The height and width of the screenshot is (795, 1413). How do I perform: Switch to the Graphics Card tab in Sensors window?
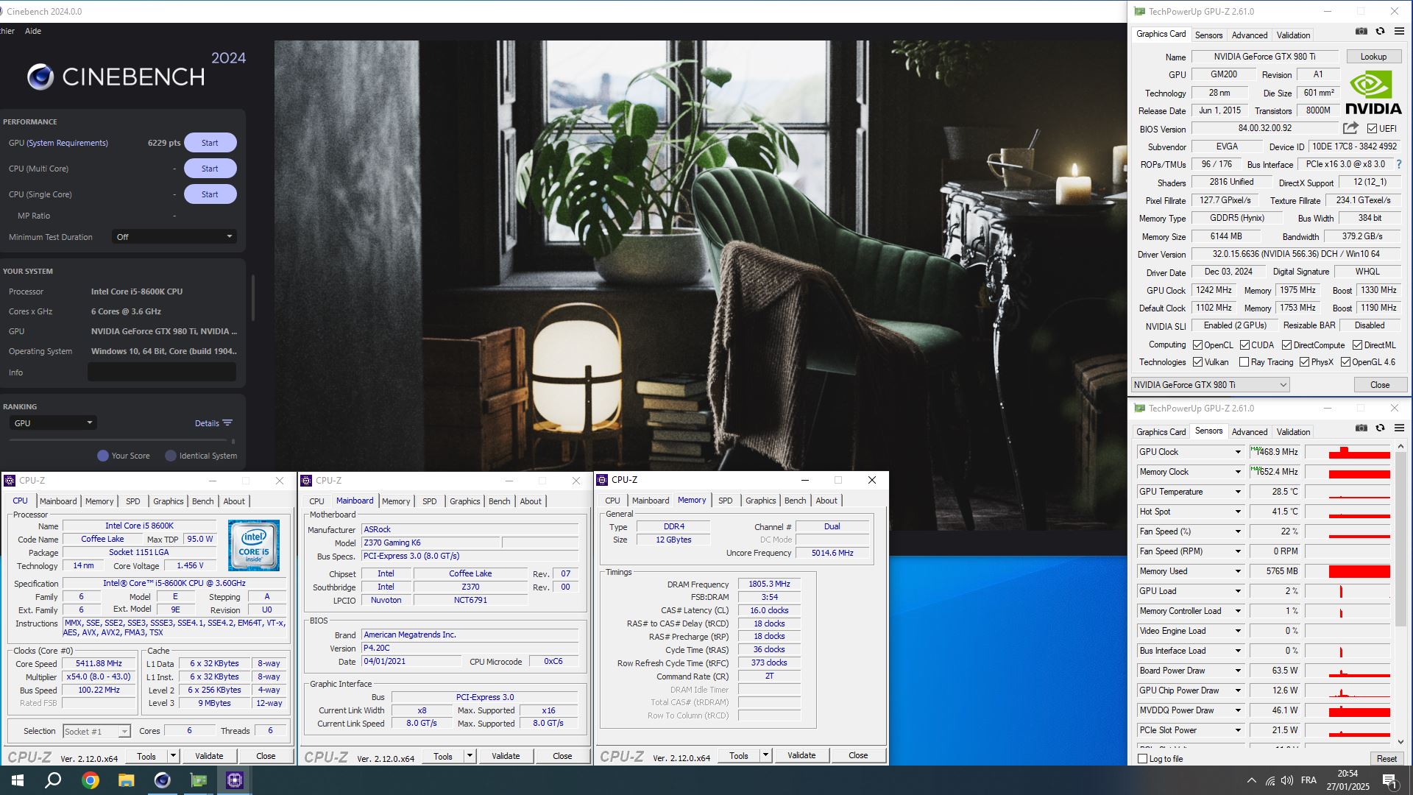1161,431
